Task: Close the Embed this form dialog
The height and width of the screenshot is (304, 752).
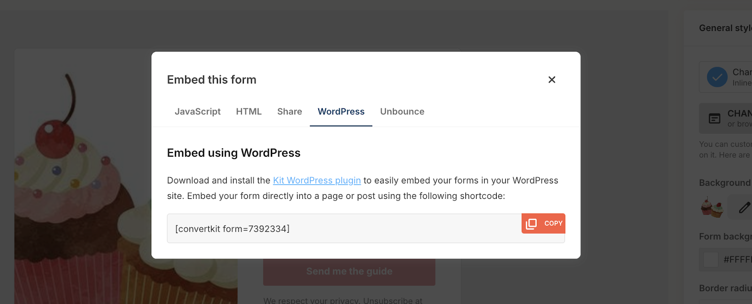Action: point(552,80)
